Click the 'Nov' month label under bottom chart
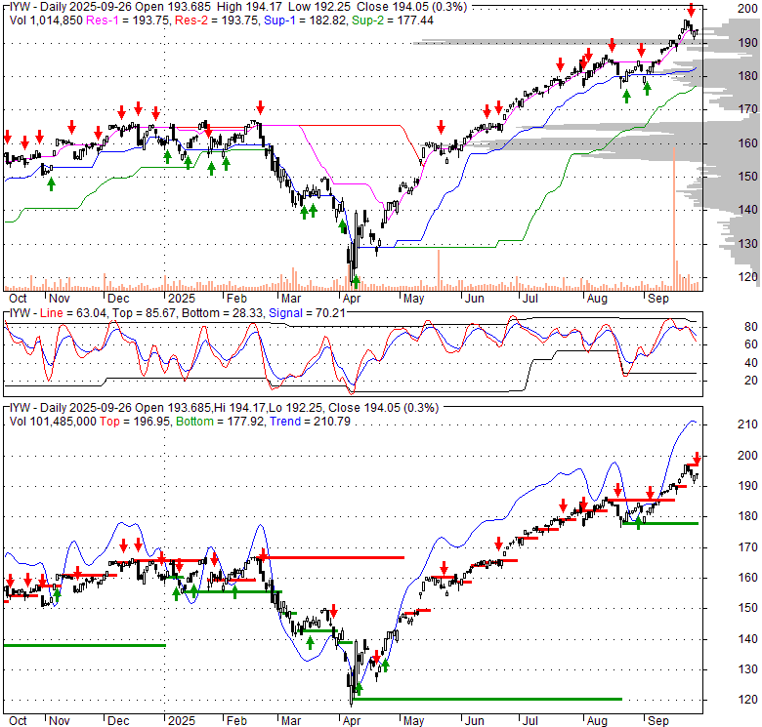The width and height of the screenshot is (762, 727). pyautogui.click(x=60, y=721)
